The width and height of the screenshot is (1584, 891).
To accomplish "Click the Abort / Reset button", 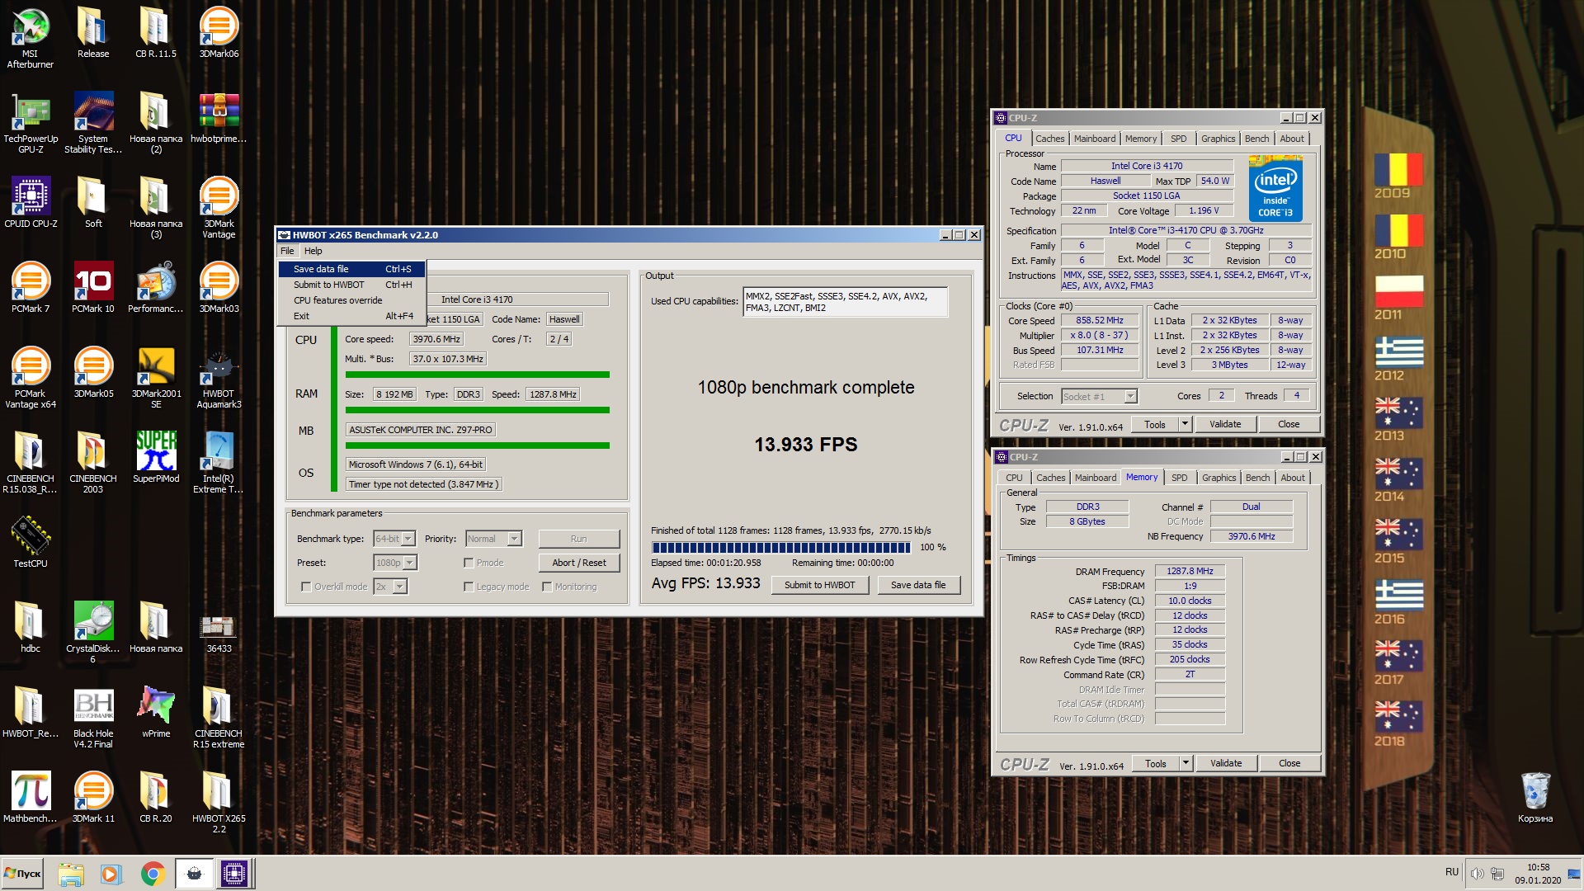I will coord(578,563).
